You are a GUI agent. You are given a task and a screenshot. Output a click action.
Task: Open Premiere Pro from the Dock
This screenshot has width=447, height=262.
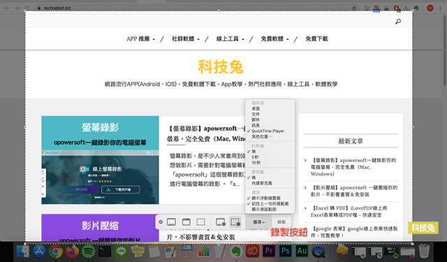(269, 251)
